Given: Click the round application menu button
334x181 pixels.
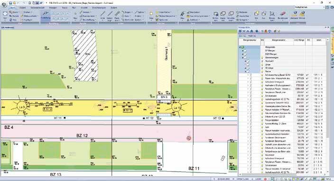Looking at the screenshot, I should click(x=4, y=4).
